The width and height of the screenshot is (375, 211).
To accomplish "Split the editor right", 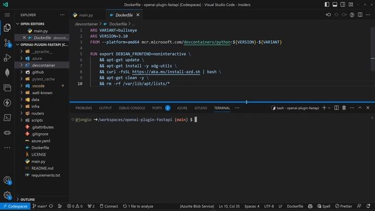I will click(x=360, y=15).
